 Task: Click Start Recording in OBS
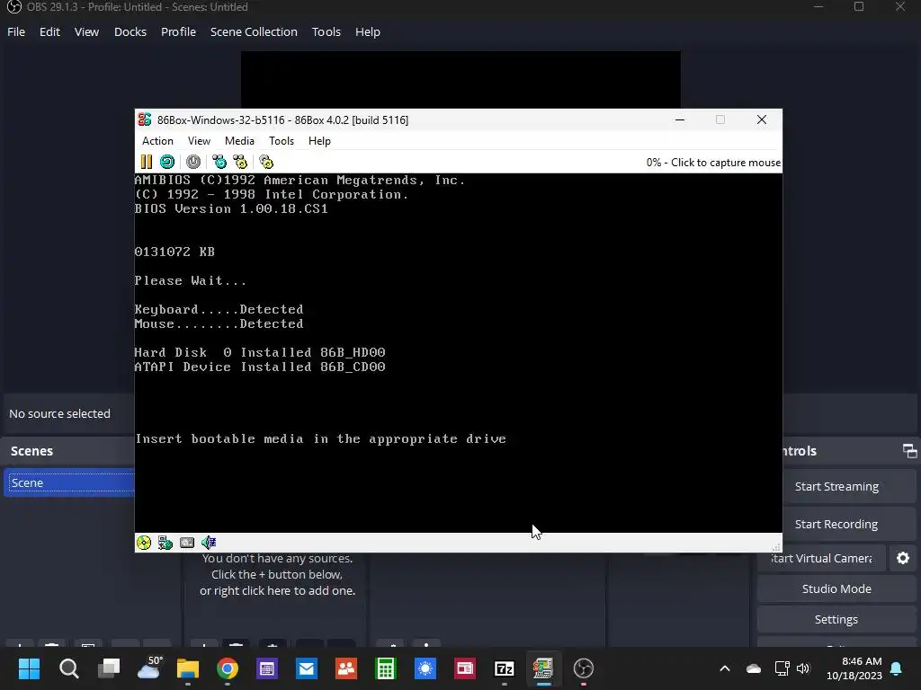click(x=836, y=524)
